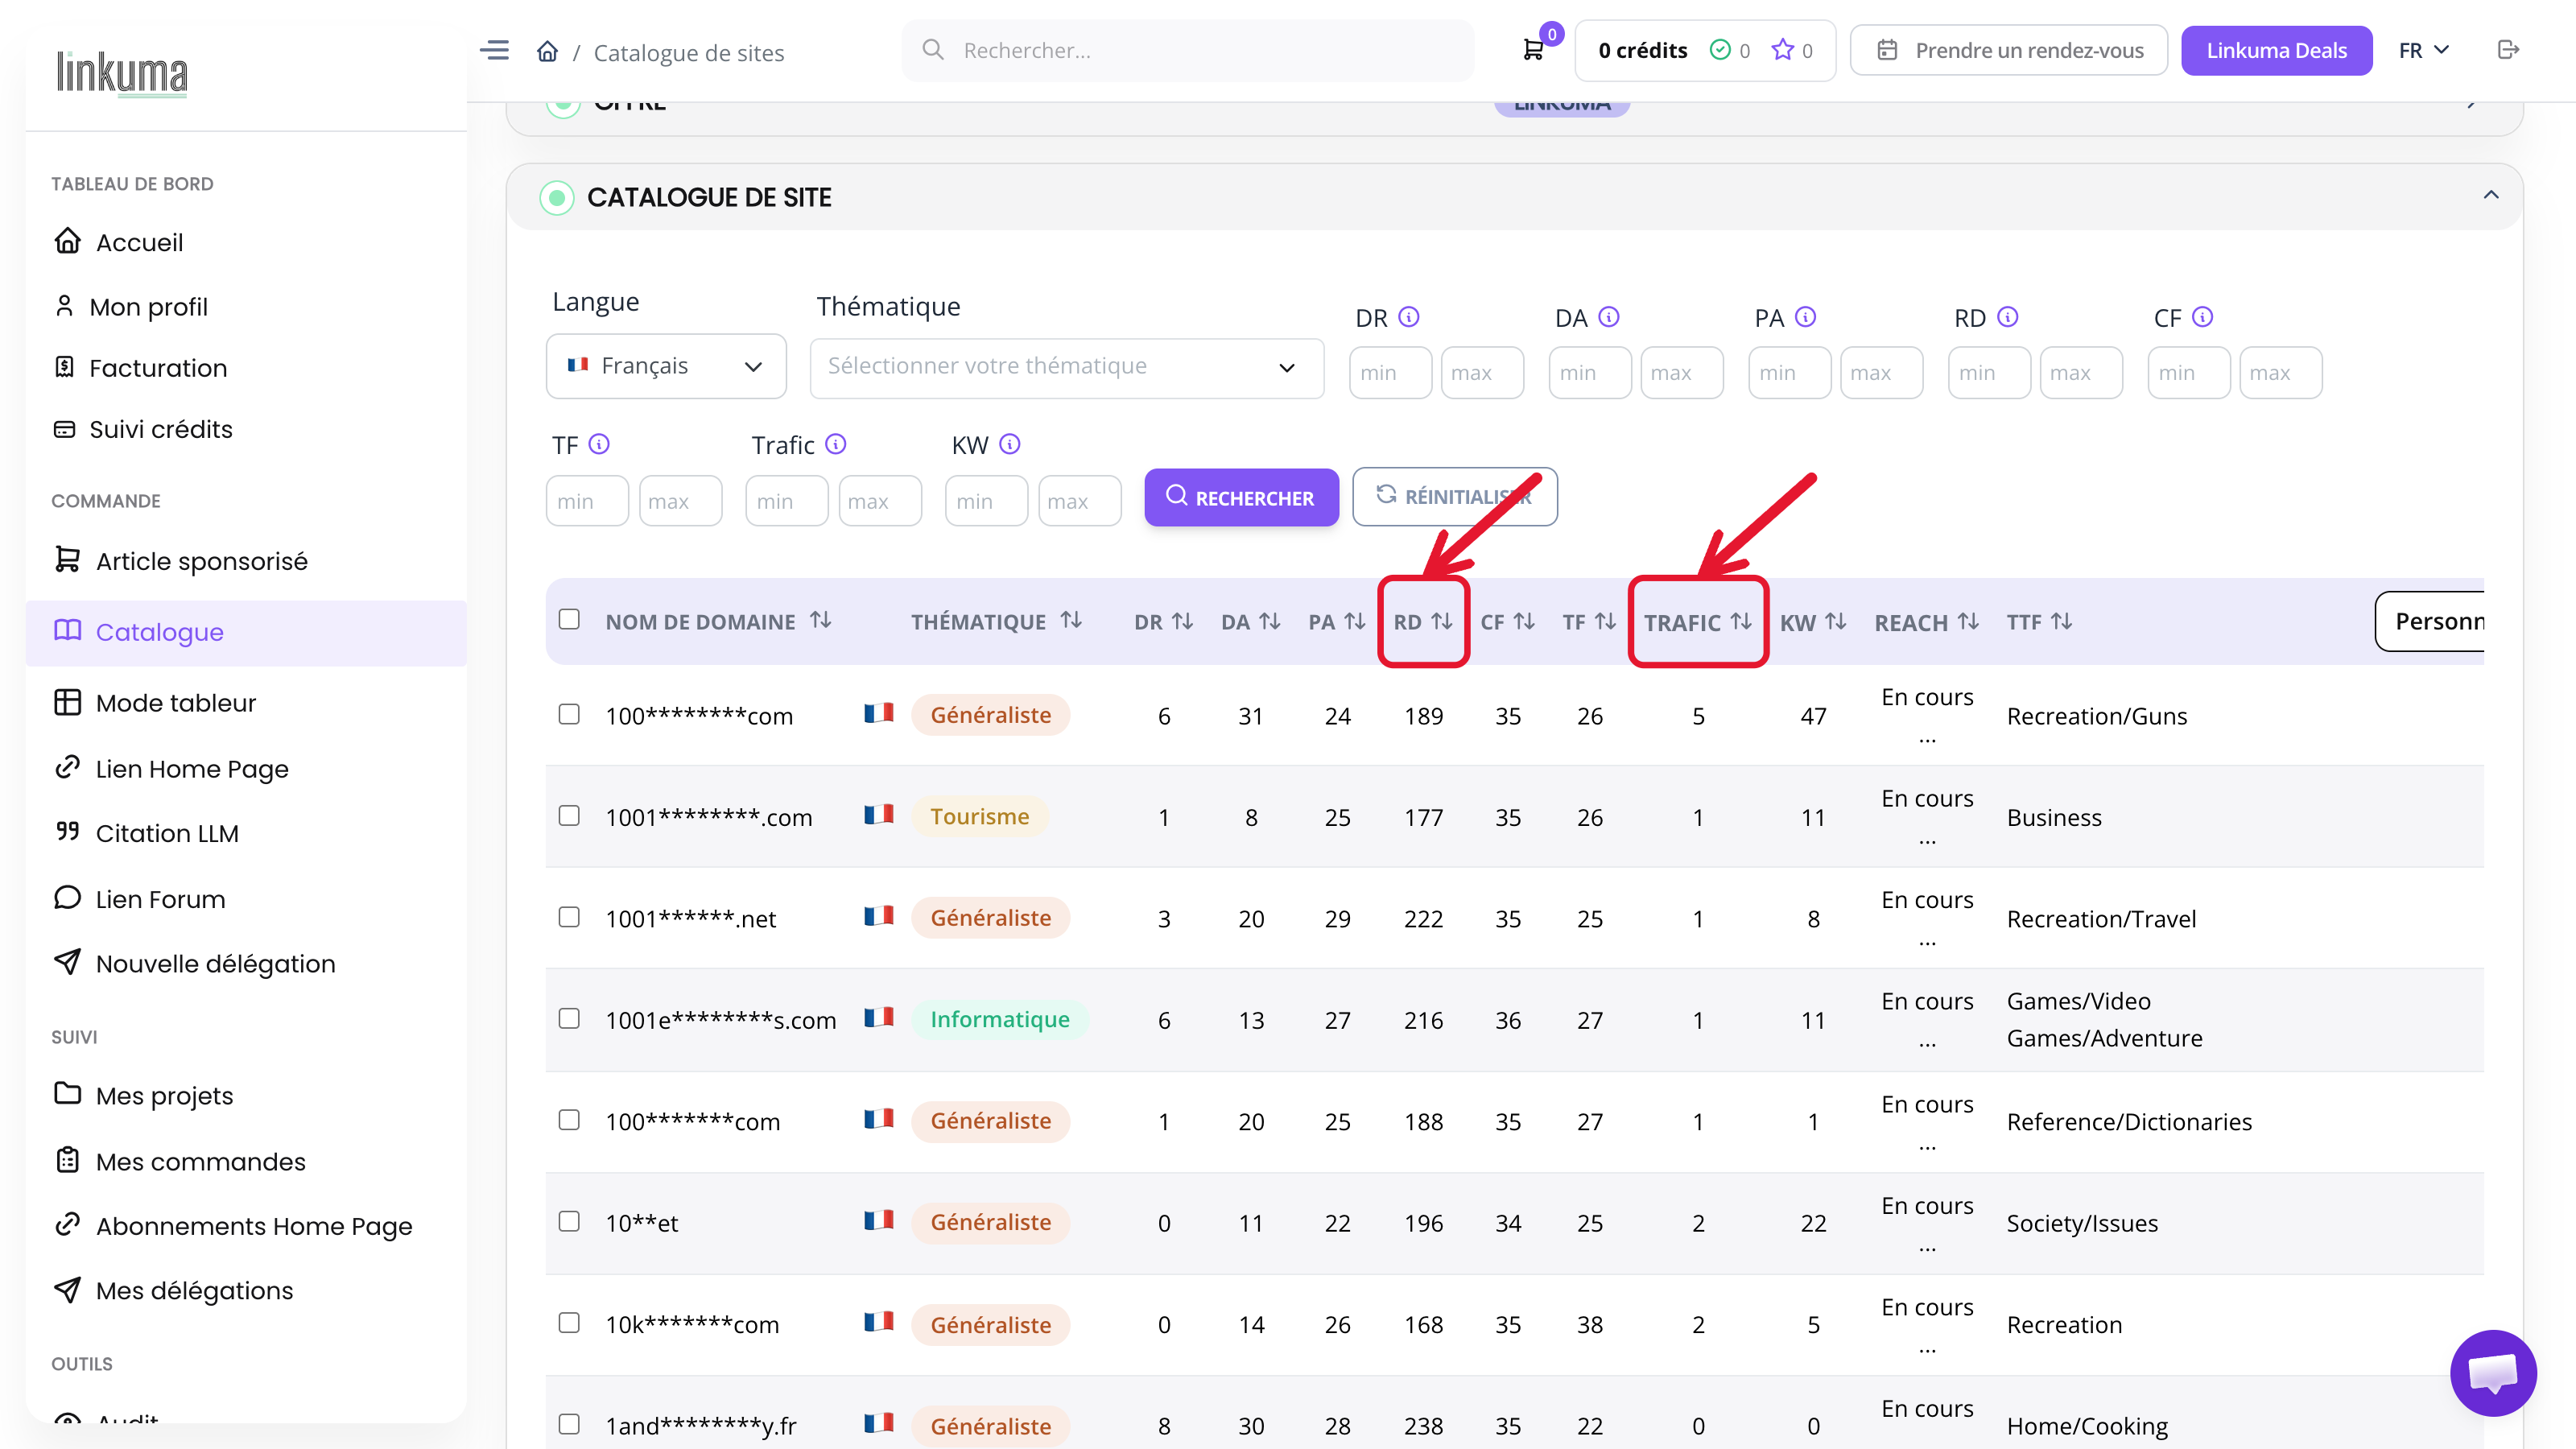The image size is (2576, 1449).
Task: Sort by TRAFIC column arrows
Action: (1741, 622)
